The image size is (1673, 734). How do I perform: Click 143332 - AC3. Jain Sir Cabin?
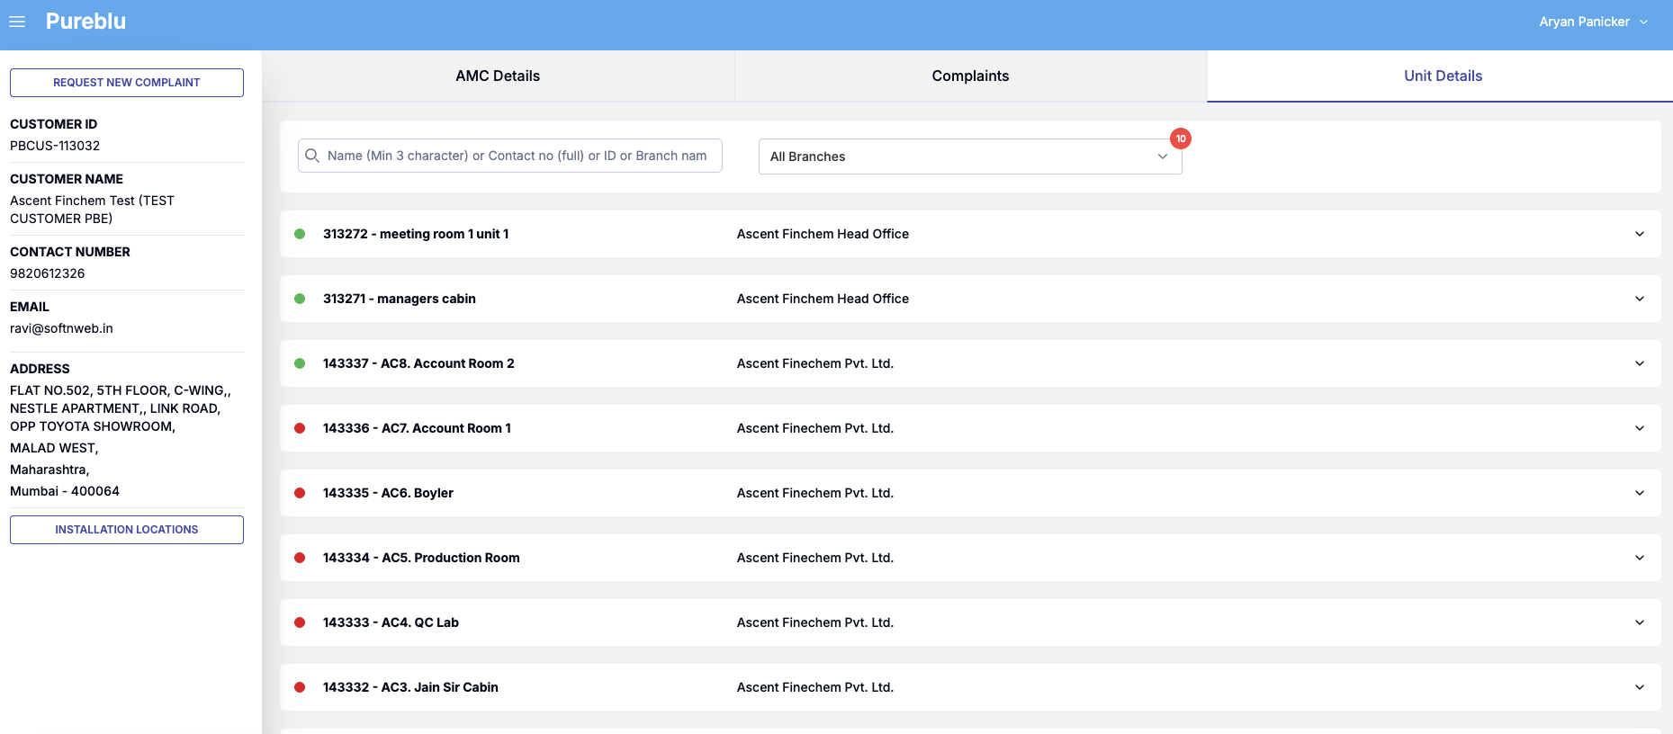(410, 687)
